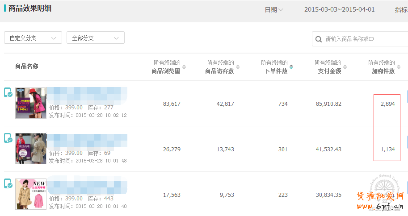This screenshot has width=408, height=216.
Task: Sort by 商品浏览量 column arrows
Action: click(184, 67)
